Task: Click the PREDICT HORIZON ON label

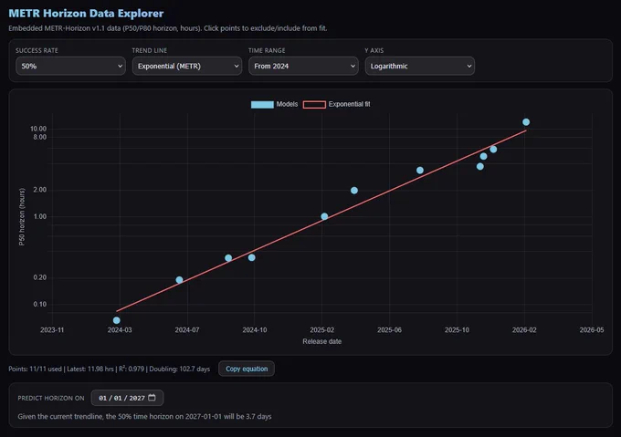Action: click(51, 399)
